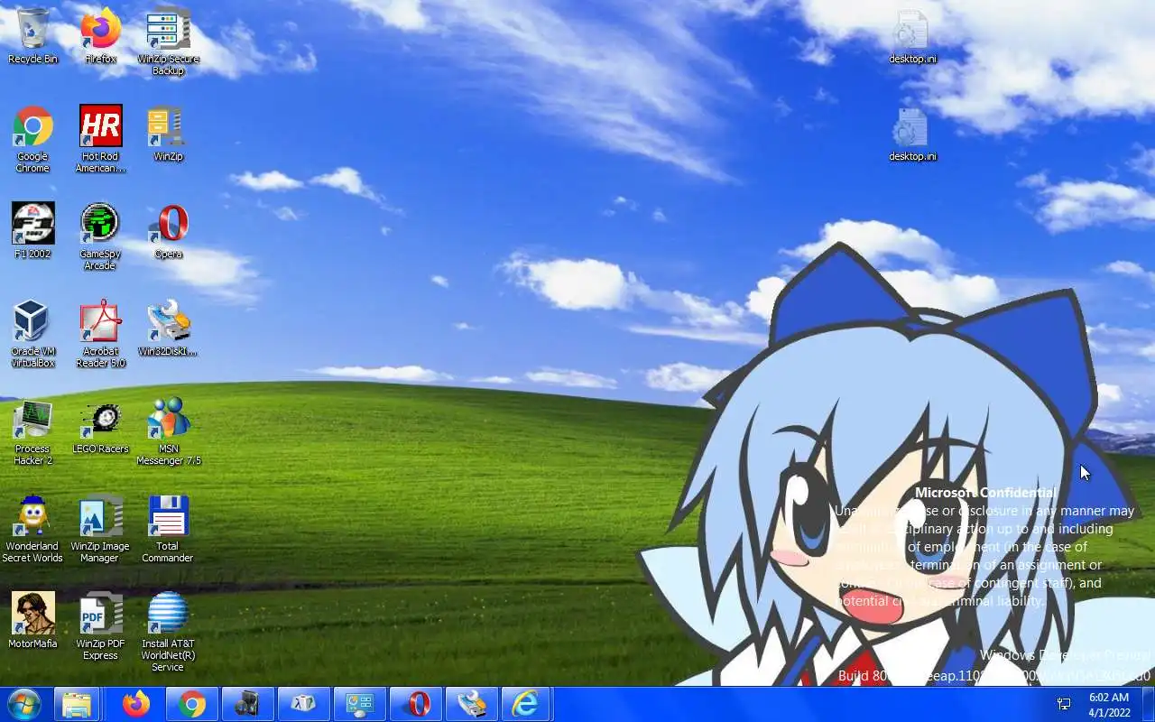Viewport: 1155px width, 722px height.
Task: Select the Hot Rod American desktop icon
Action: (100, 139)
